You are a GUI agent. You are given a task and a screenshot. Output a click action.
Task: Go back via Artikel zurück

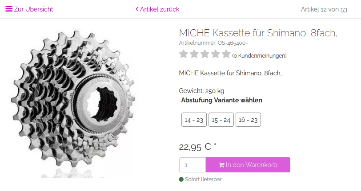tap(160, 9)
